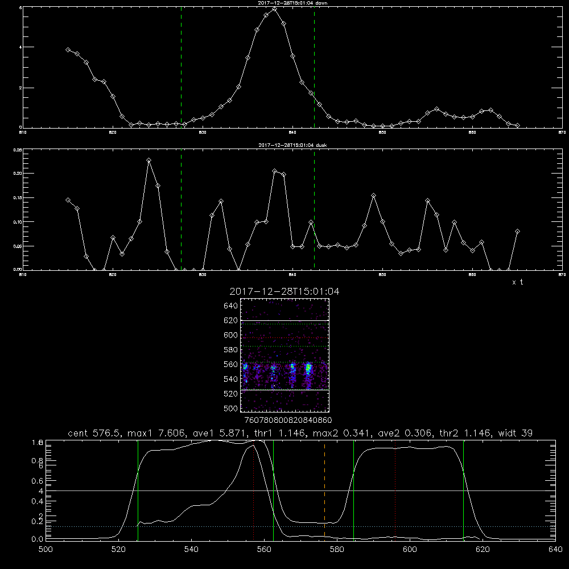Click the dusk green dashed line near x=842

(x=314, y=209)
